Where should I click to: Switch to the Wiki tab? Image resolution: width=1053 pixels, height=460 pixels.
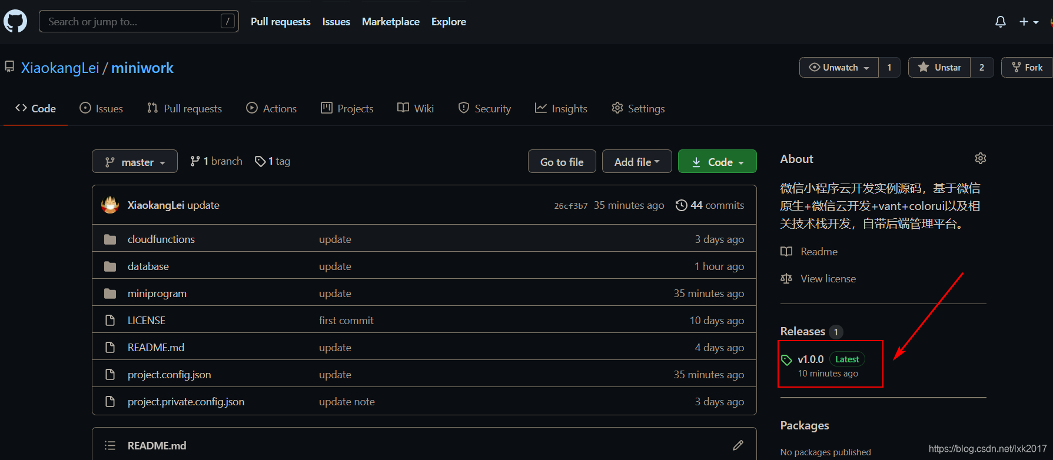[x=416, y=109]
